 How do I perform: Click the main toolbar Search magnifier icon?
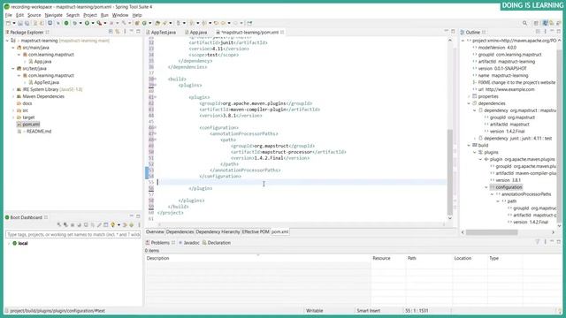[524, 23]
